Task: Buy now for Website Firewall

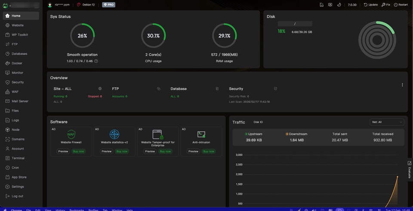Action: [x=78, y=152]
